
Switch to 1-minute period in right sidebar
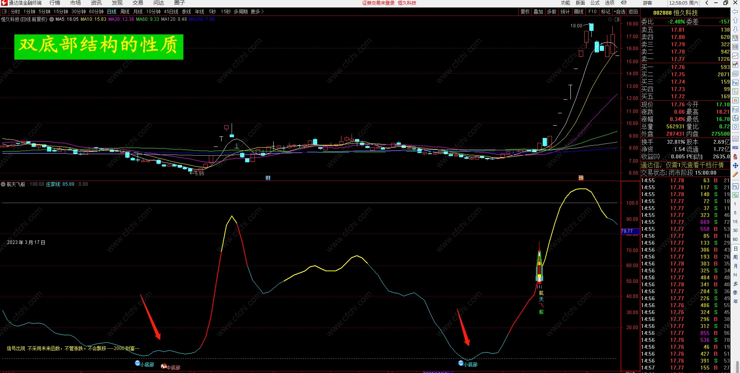click(735, 204)
